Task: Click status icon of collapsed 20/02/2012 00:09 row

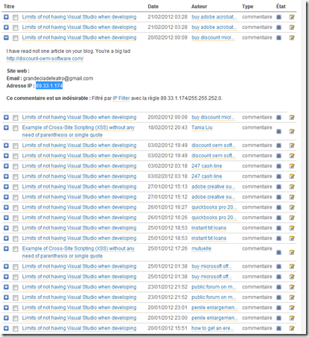Action: tap(279, 117)
